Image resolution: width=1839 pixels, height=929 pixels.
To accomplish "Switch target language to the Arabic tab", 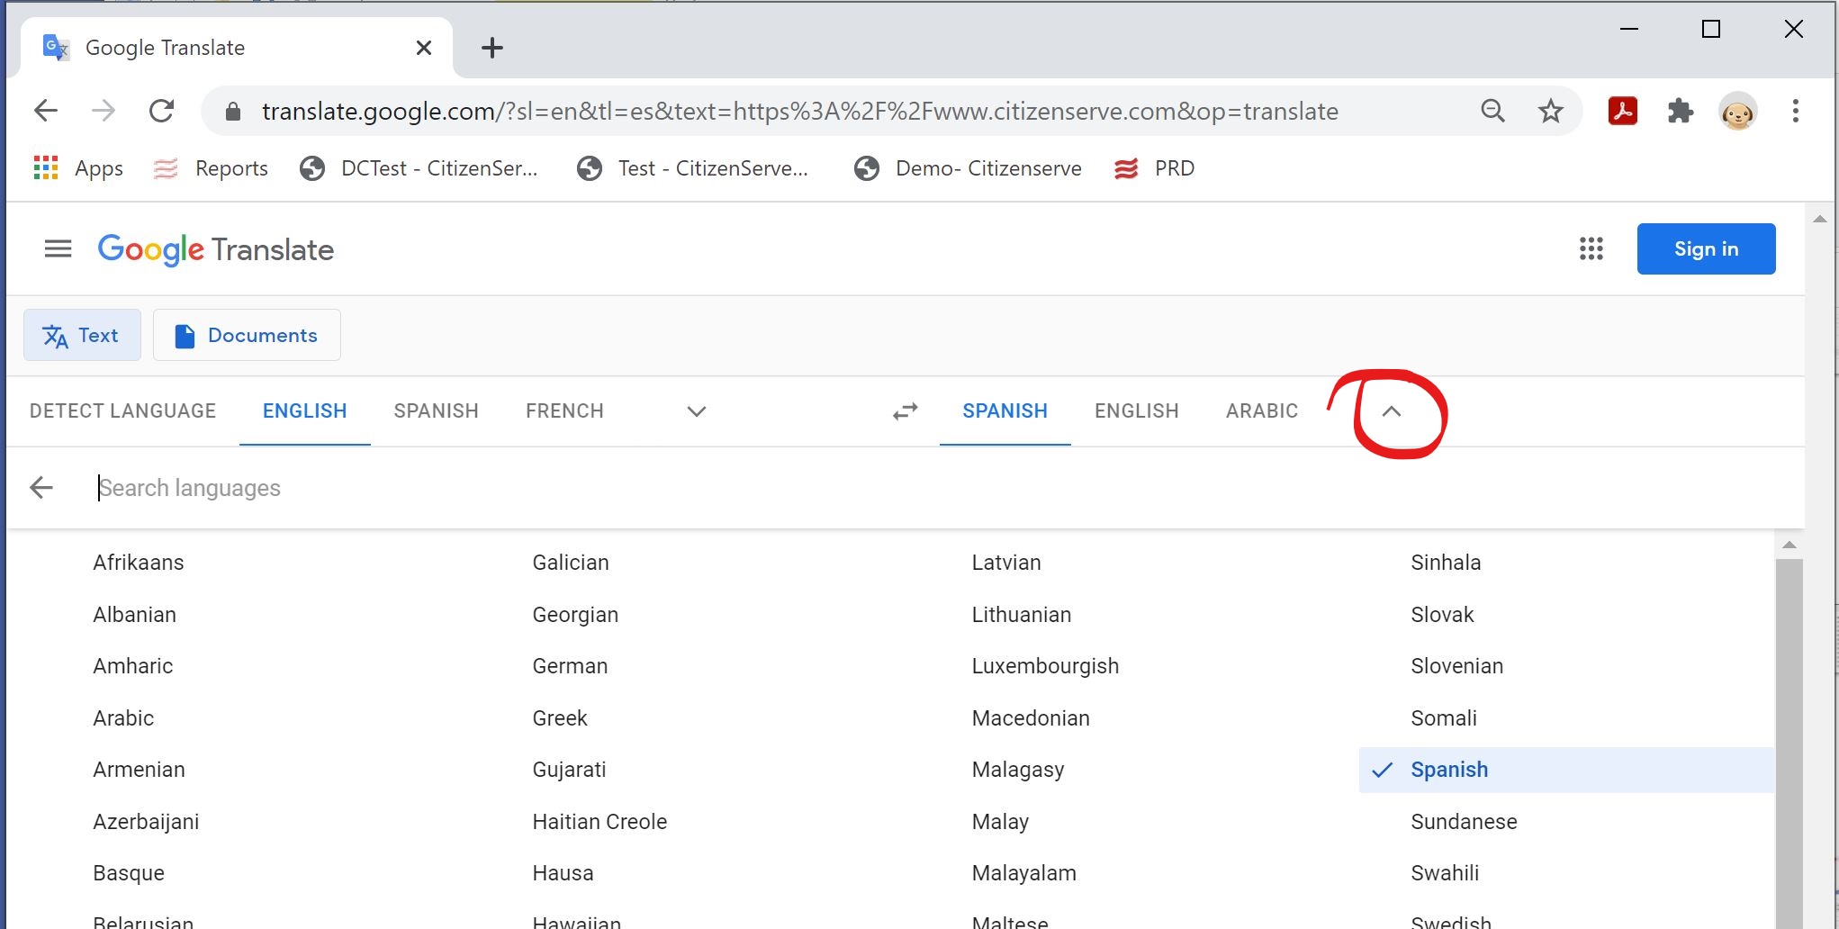I will click(x=1261, y=411).
